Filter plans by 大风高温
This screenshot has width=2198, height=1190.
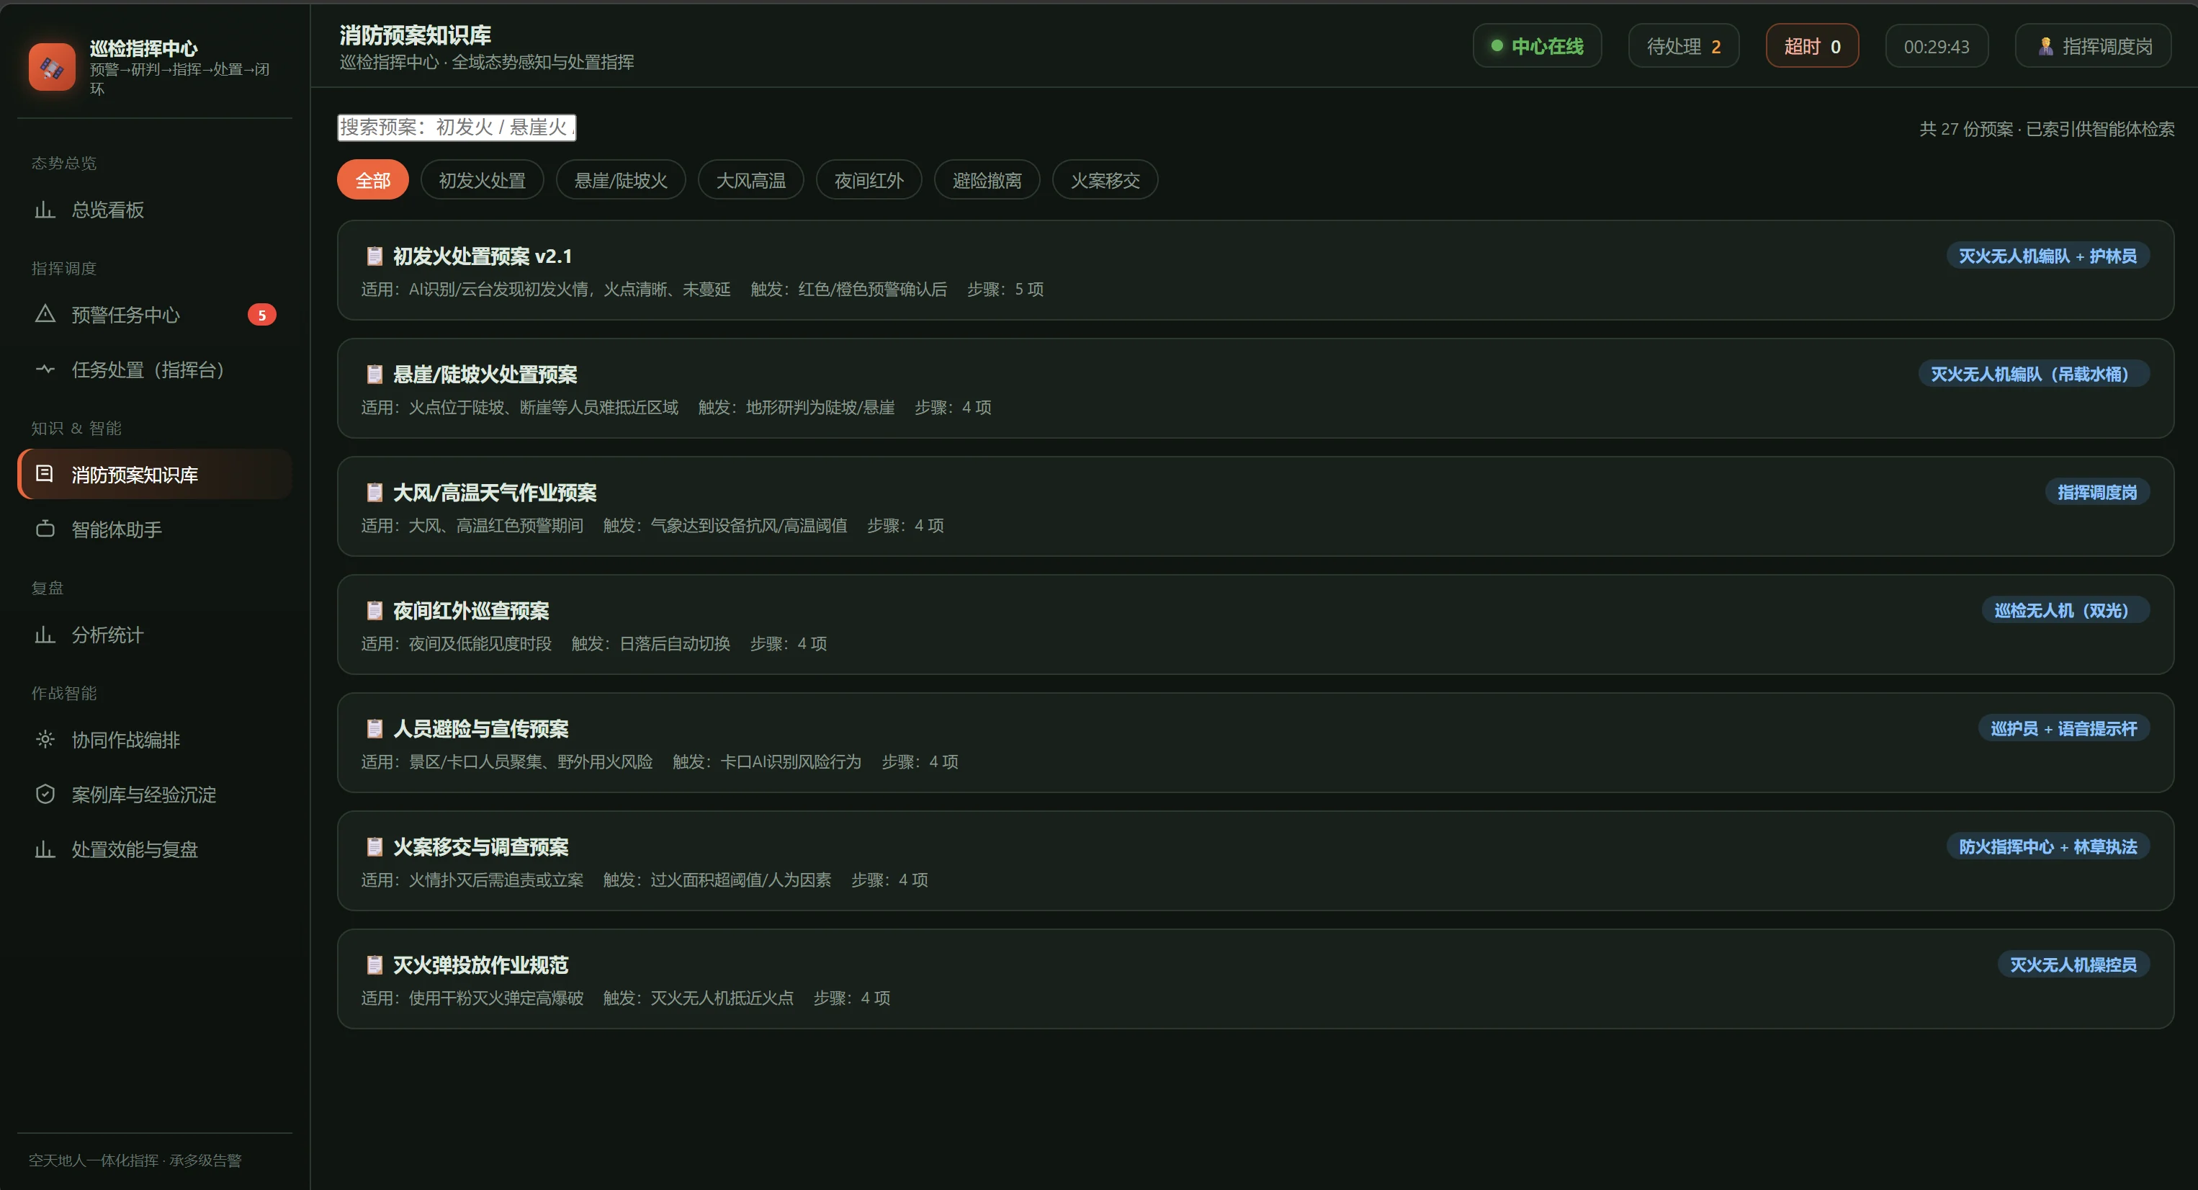pos(751,180)
